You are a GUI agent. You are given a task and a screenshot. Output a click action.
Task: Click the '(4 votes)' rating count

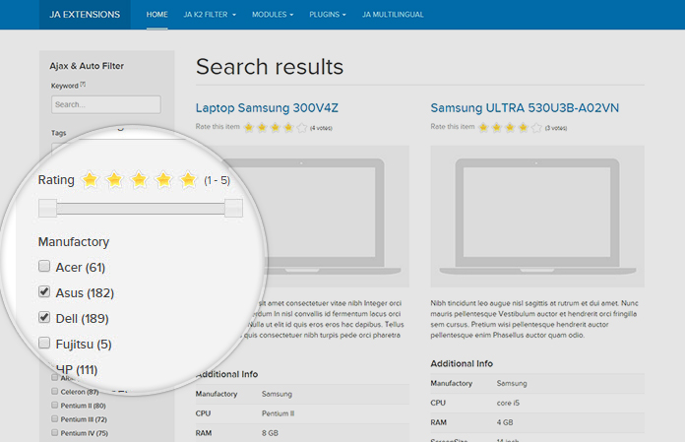321,128
